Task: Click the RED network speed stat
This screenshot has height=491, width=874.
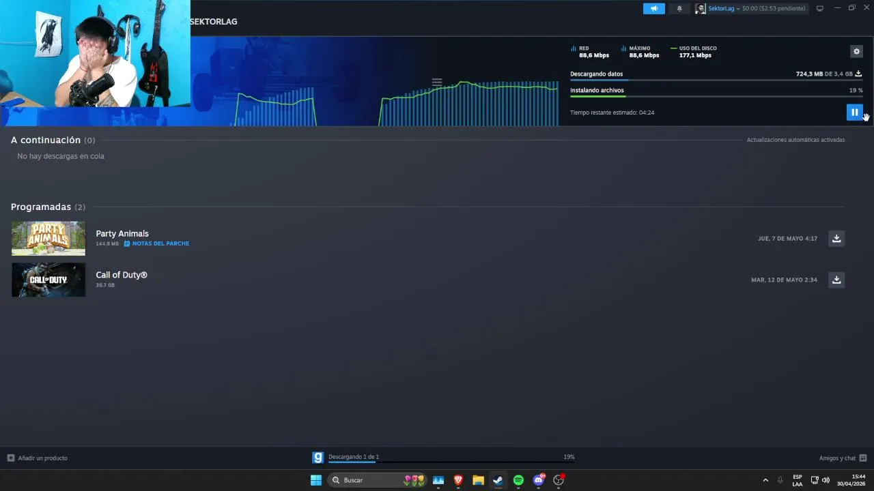Action: pyautogui.click(x=590, y=52)
